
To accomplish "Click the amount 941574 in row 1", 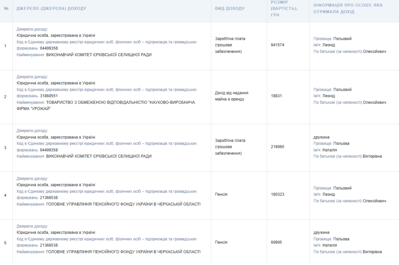I will click(x=277, y=45).
